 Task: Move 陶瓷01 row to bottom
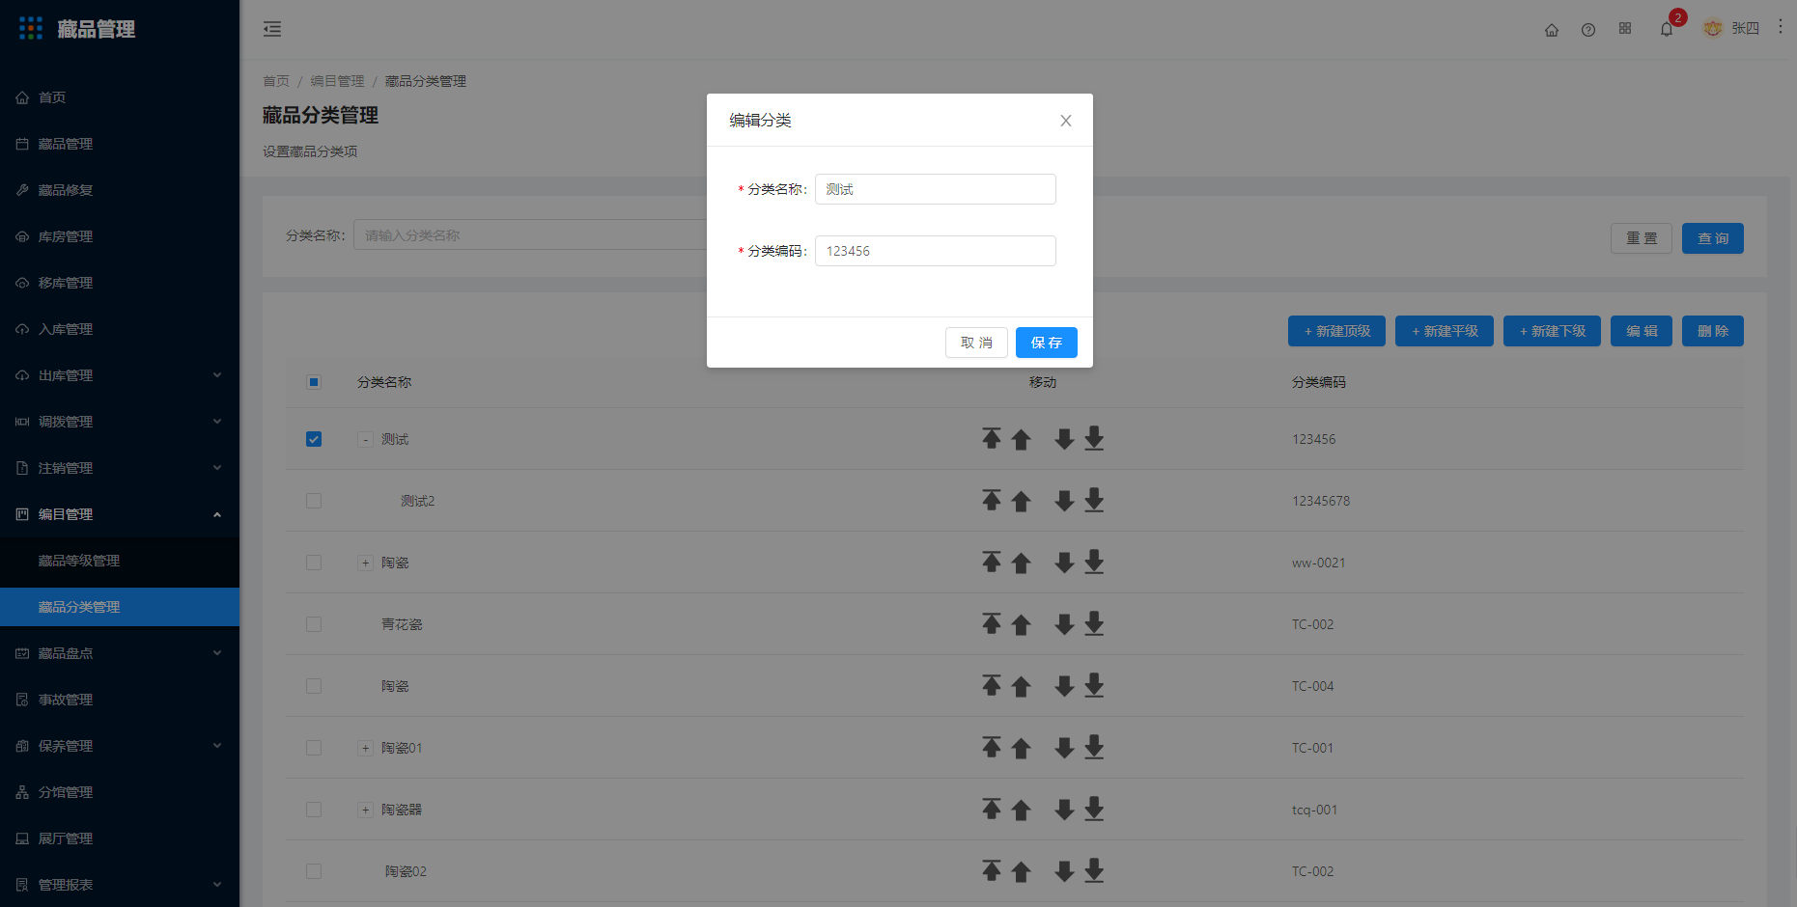click(x=1094, y=748)
